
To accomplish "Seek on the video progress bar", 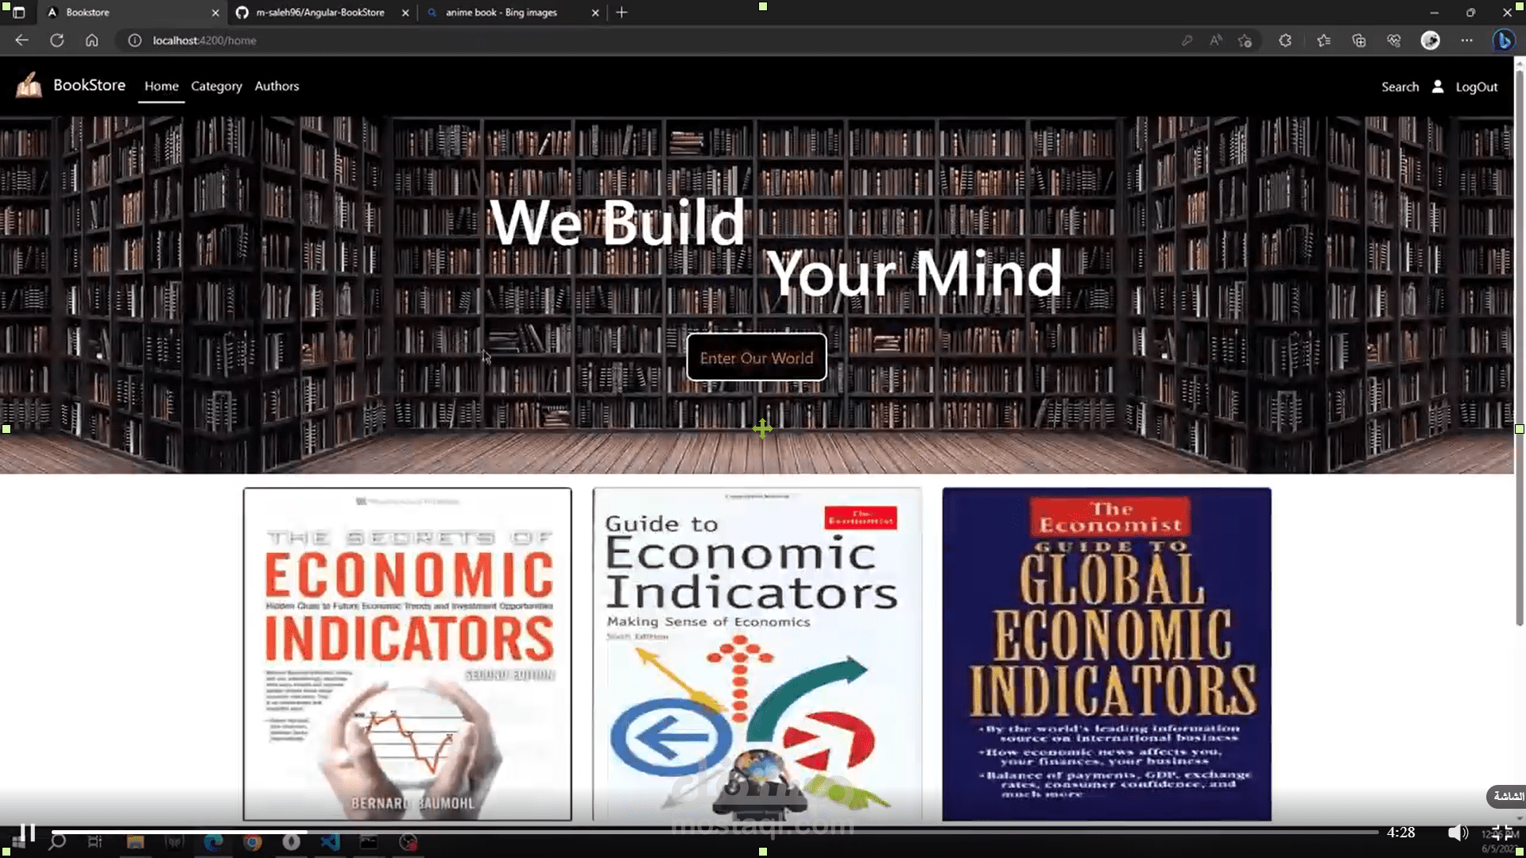I will [x=715, y=832].
